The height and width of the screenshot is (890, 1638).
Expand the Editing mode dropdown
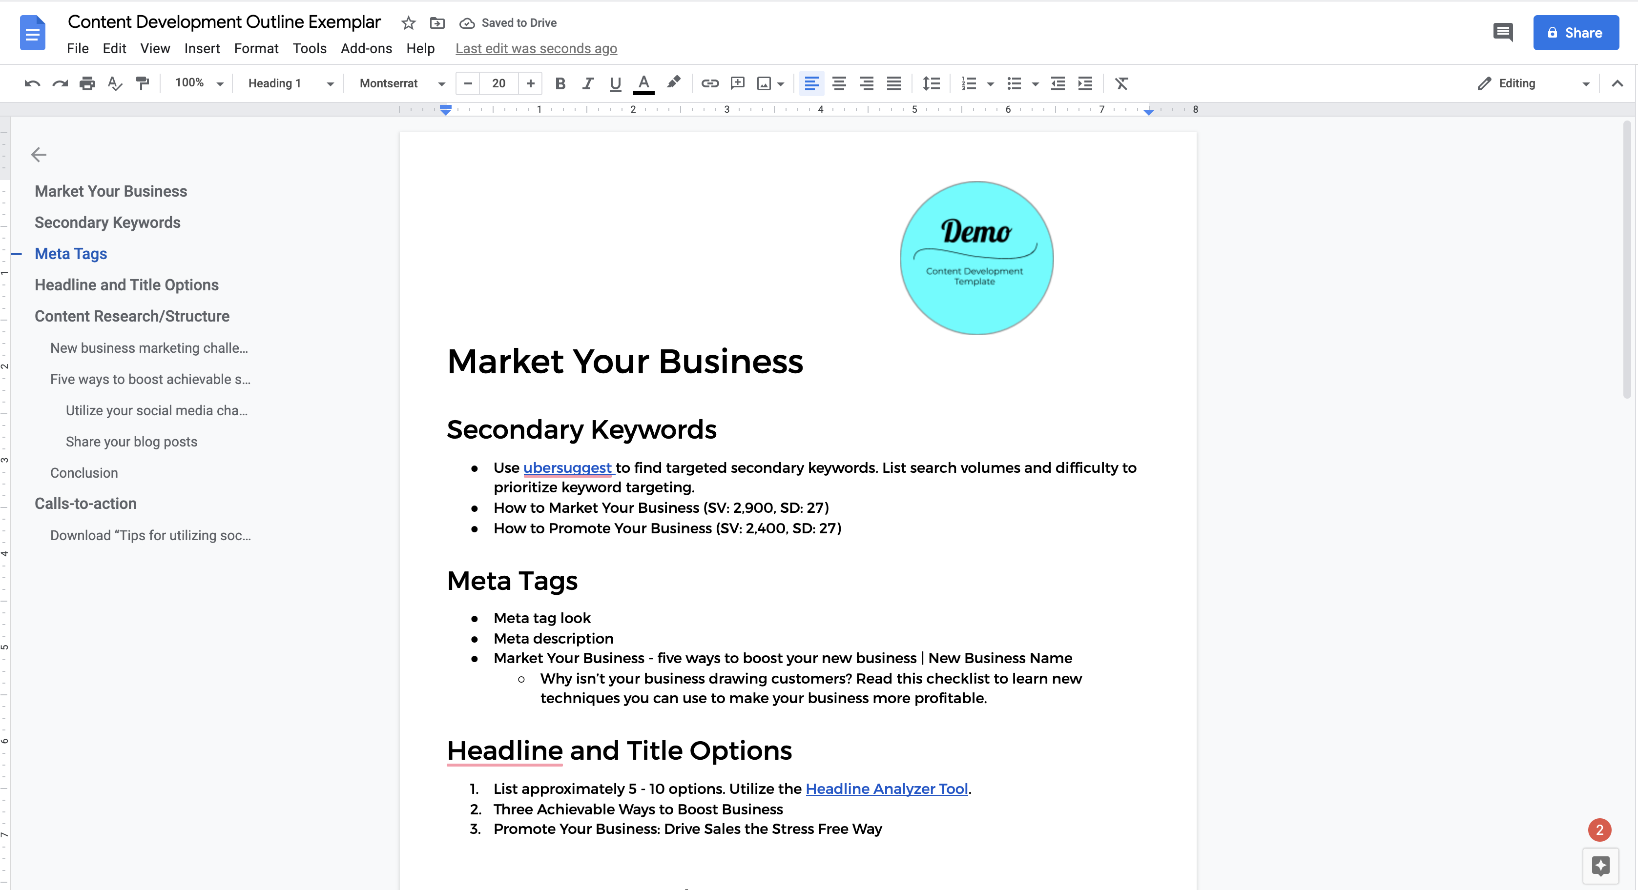coord(1533,83)
